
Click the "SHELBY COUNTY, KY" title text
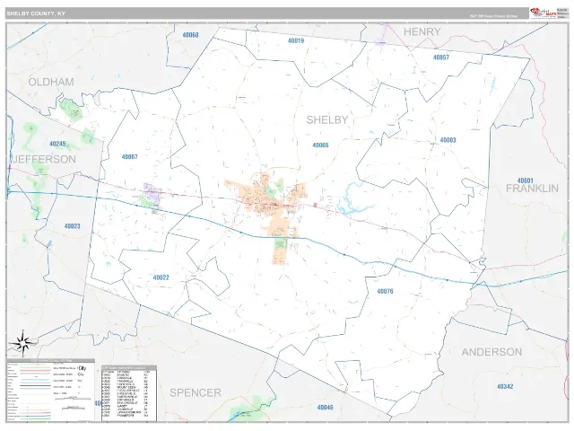tap(36, 13)
